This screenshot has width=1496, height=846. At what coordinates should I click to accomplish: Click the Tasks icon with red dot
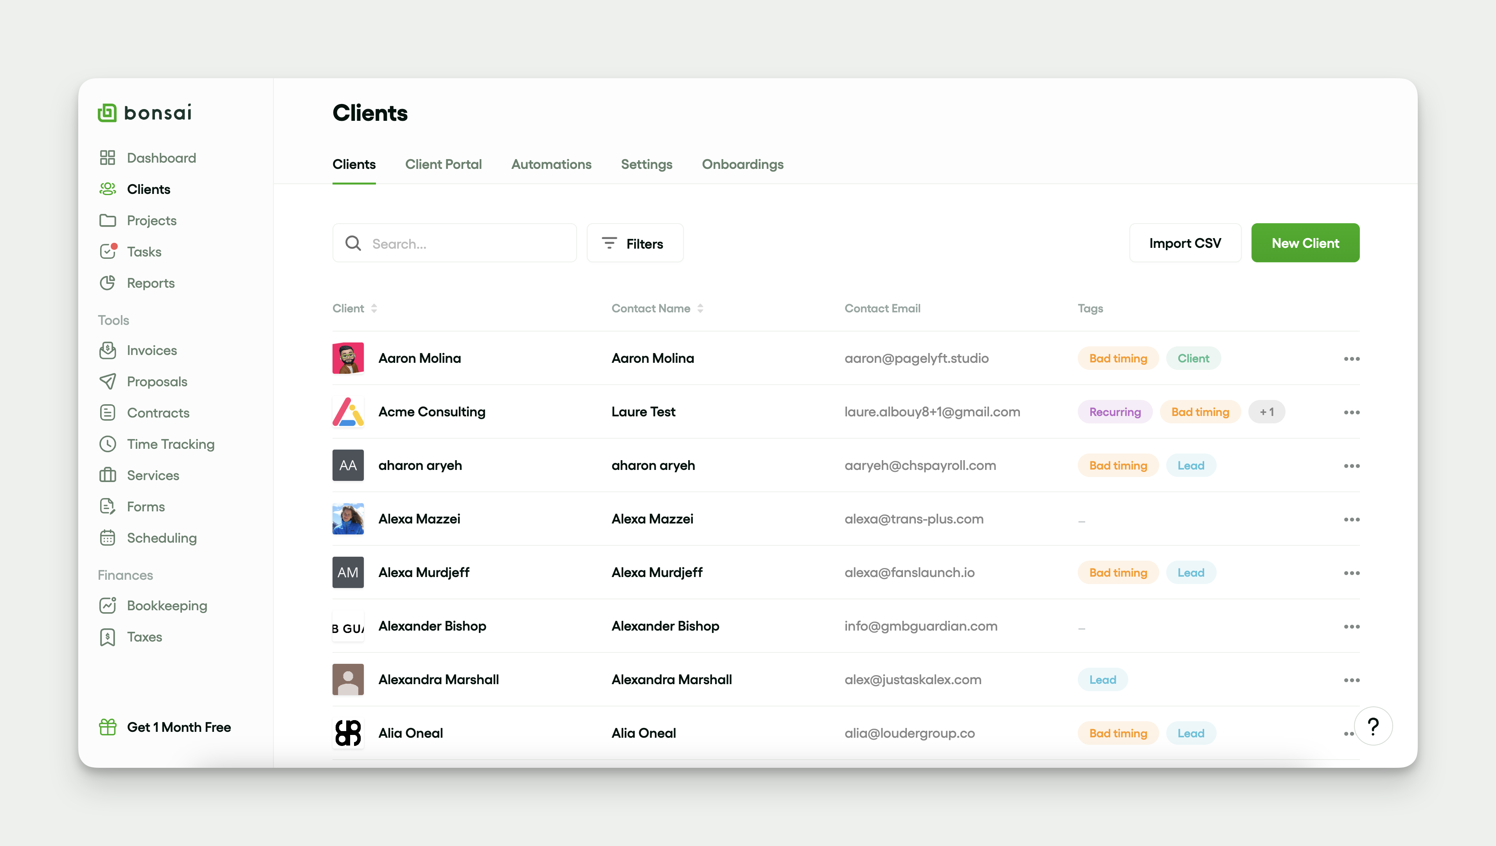tap(108, 252)
